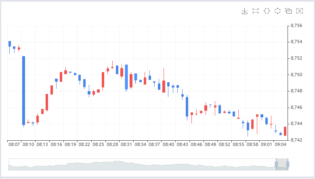This screenshot has height=179, width=315.
Task: Click the 08:52 time axis label
Action: point(224,144)
